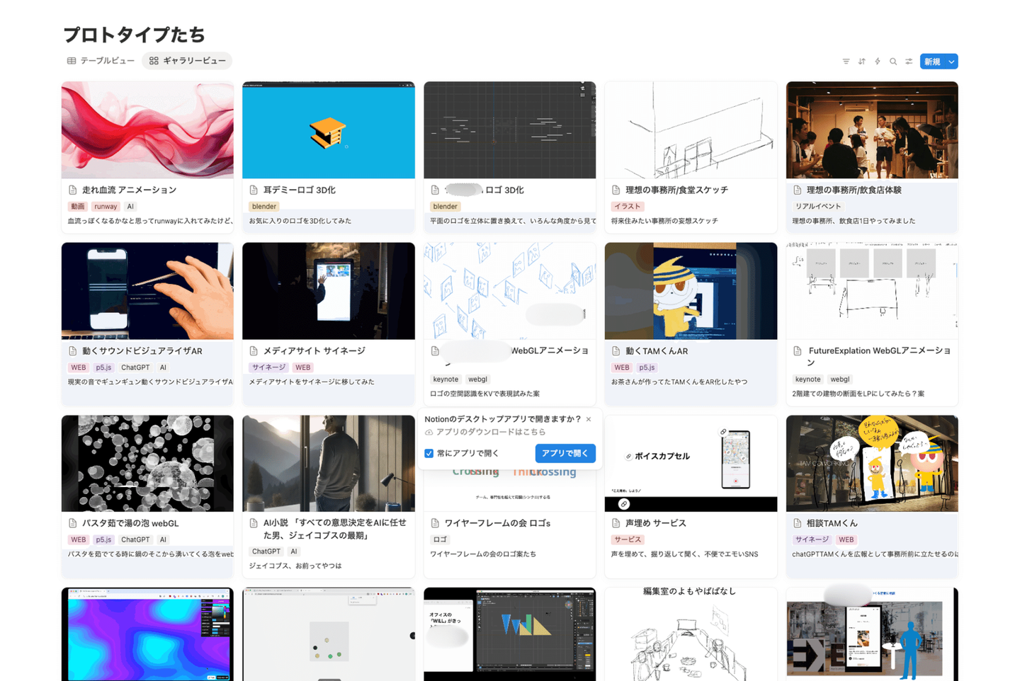The width and height of the screenshot is (1020, 681).
Task: Click the text お気に入りのロゴを3D化してみた
Action: 300,221
